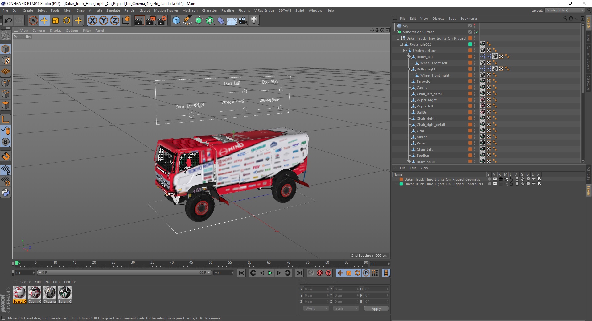Open the viewport Cameras menu

point(39,31)
